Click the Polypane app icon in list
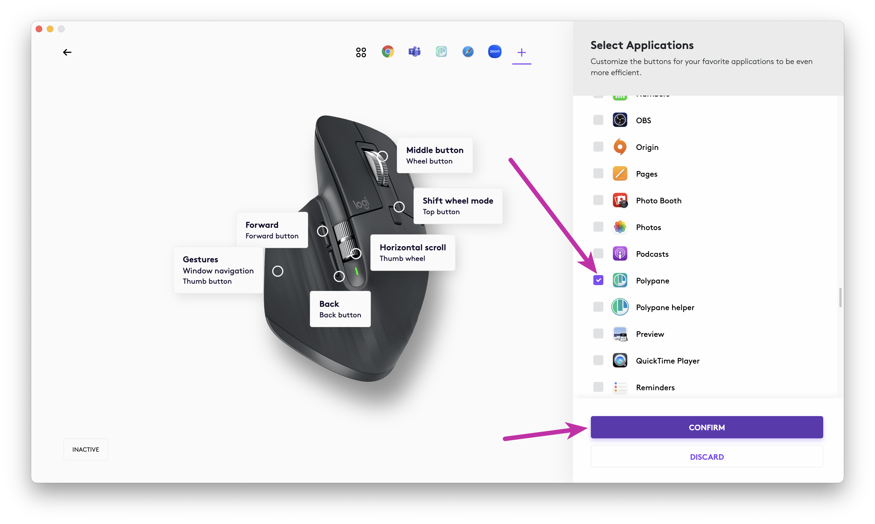This screenshot has width=875, height=524. 620,280
